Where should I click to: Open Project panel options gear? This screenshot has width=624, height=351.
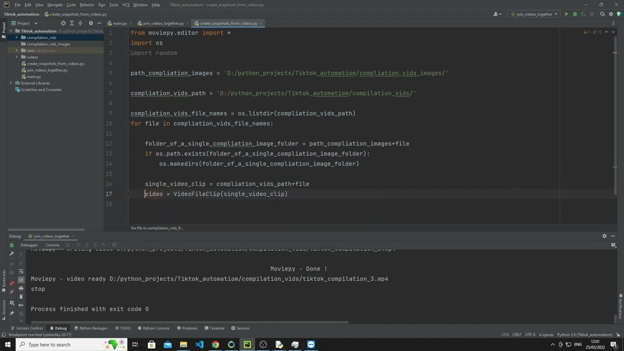(x=91, y=23)
